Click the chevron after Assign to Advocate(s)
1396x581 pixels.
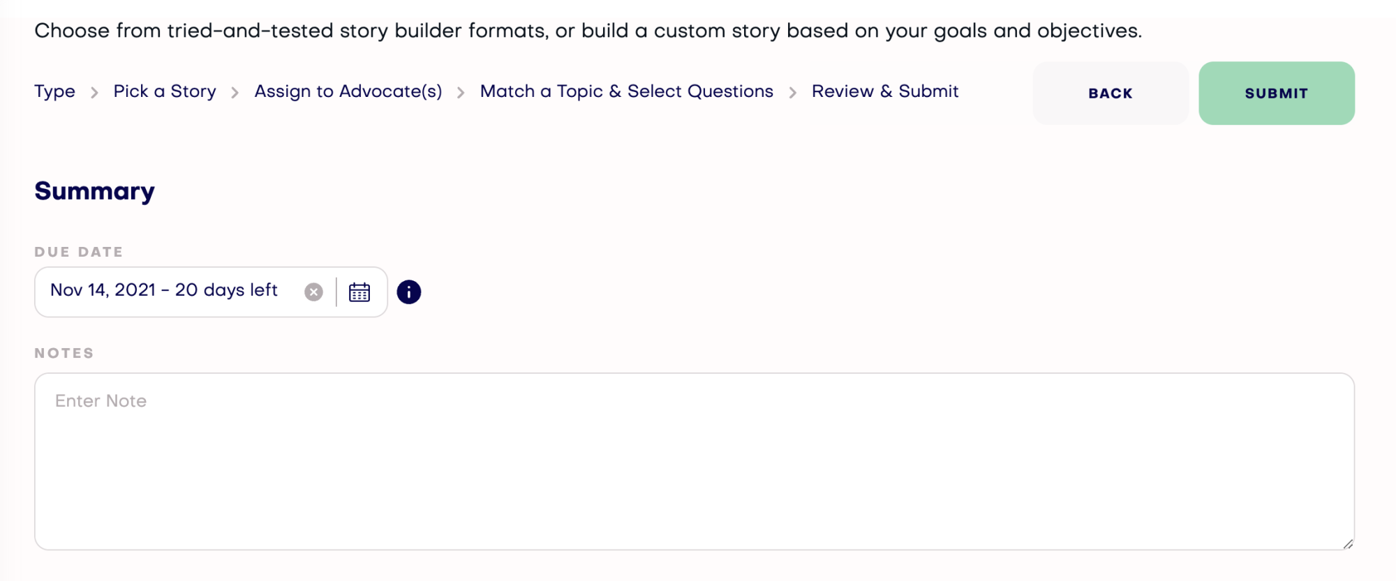(461, 93)
